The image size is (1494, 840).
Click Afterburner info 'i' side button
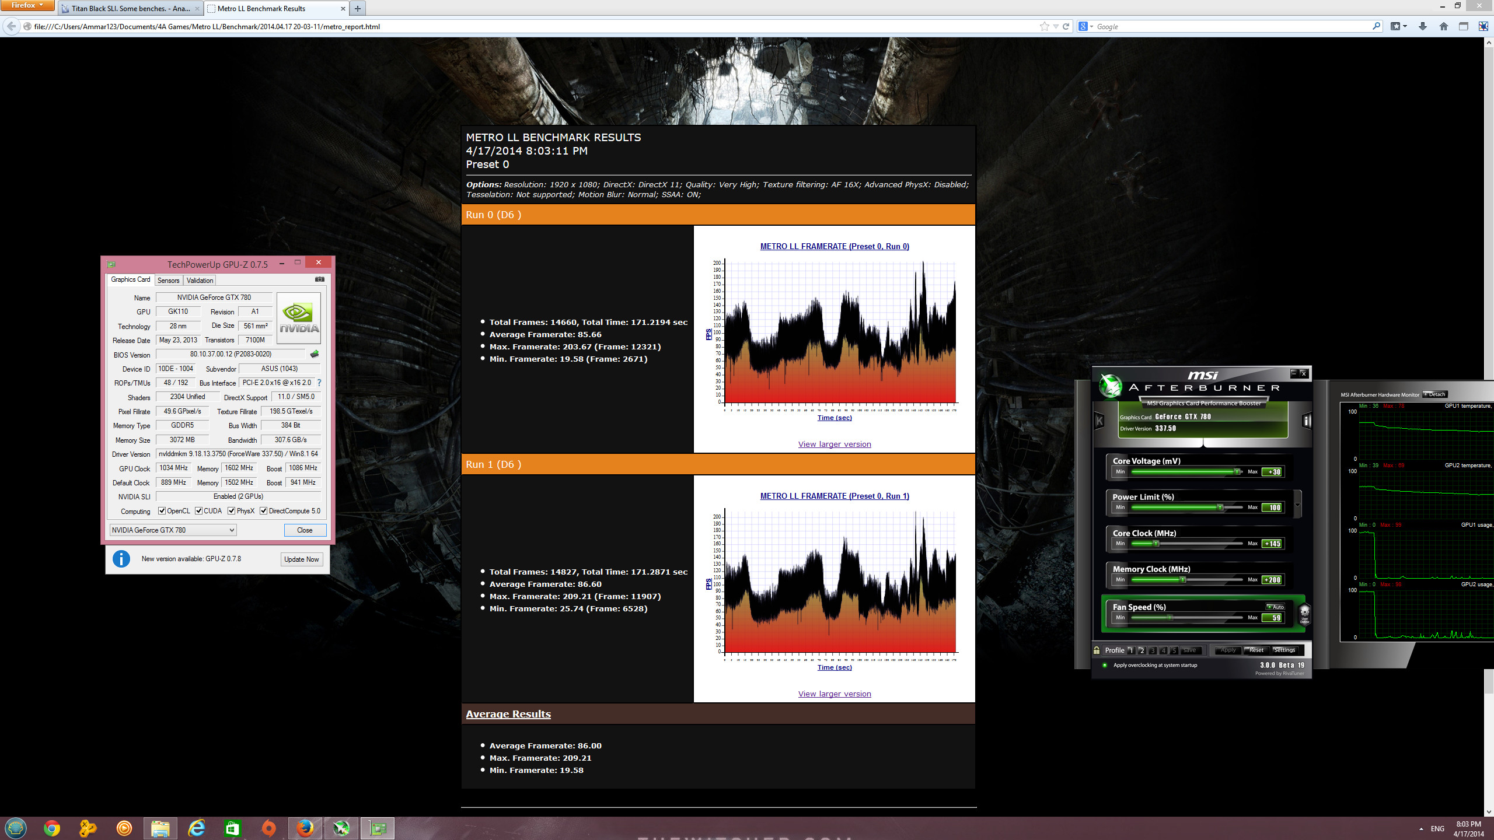(1307, 421)
